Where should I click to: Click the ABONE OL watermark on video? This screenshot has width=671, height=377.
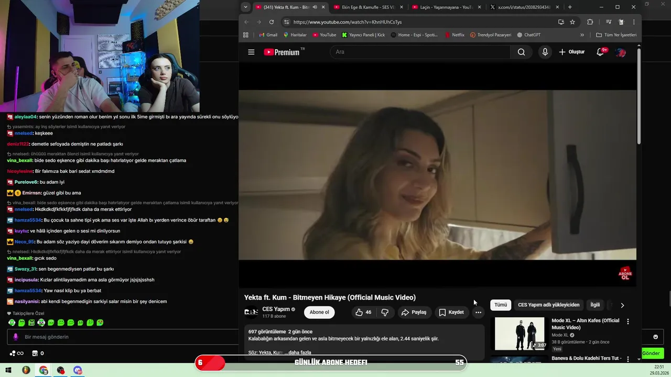625,273
